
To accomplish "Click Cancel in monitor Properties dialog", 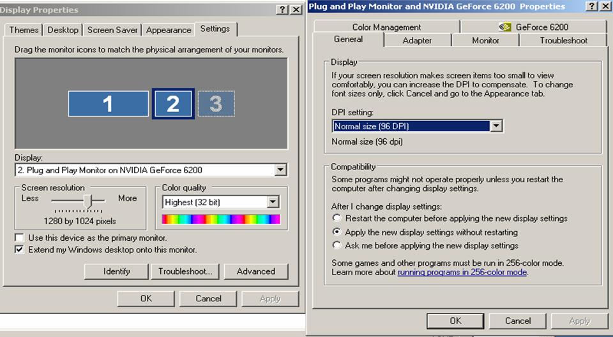I will 518,321.
